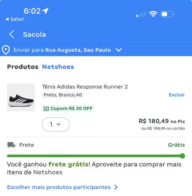Open the Cupom R$ 20 OFF badge
The width and height of the screenshot is (192, 196).
[68, 109]
